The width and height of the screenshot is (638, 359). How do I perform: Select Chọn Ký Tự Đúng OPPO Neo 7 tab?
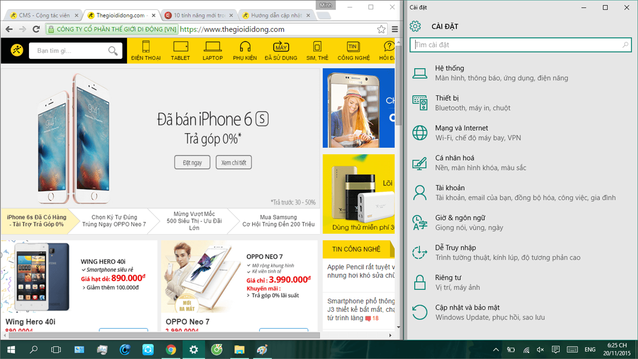coord(114,221)
